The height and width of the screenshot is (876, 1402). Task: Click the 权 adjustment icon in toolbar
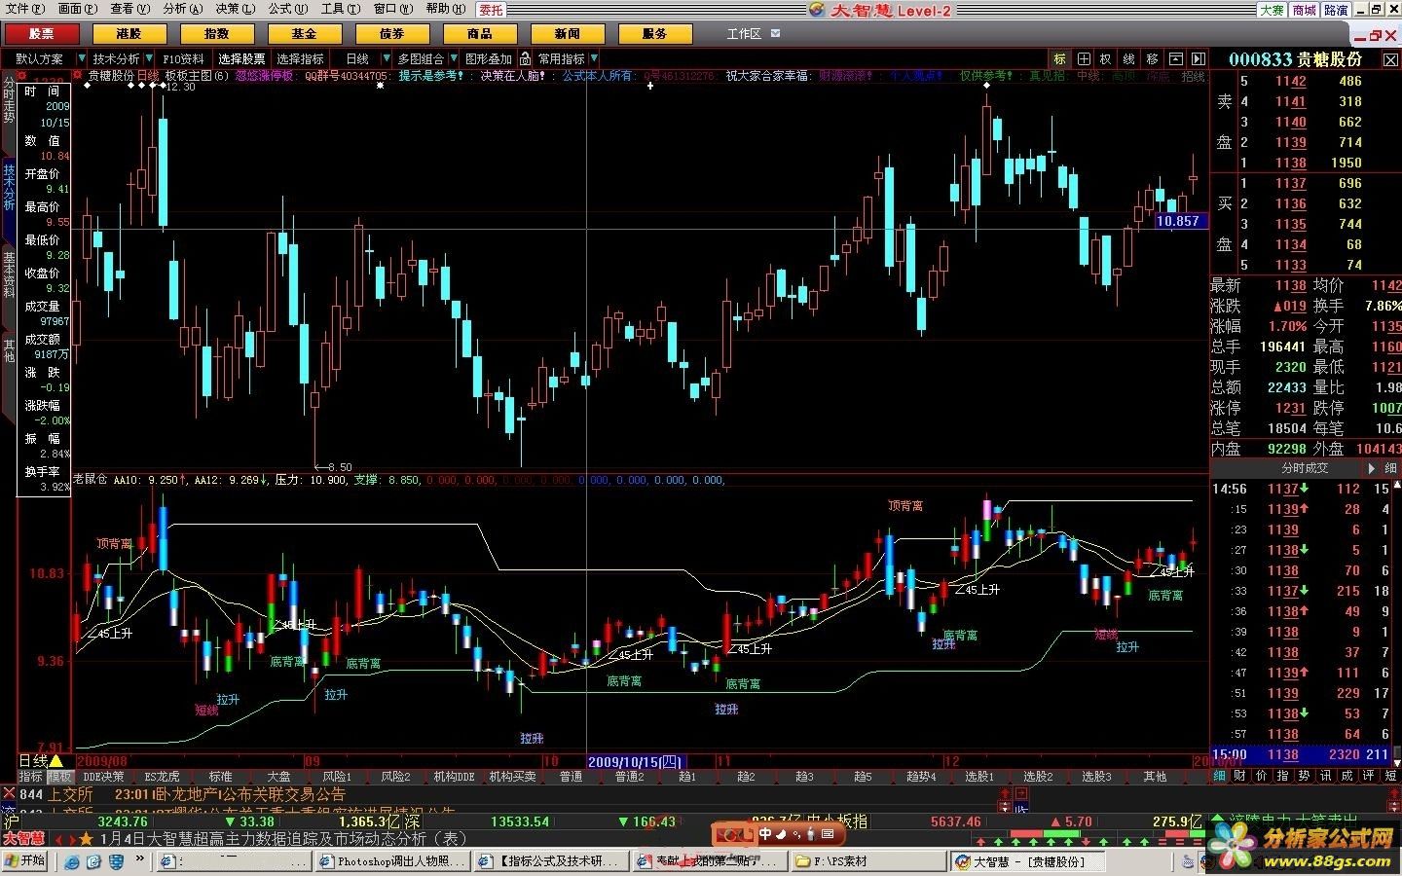[1106, 58]
